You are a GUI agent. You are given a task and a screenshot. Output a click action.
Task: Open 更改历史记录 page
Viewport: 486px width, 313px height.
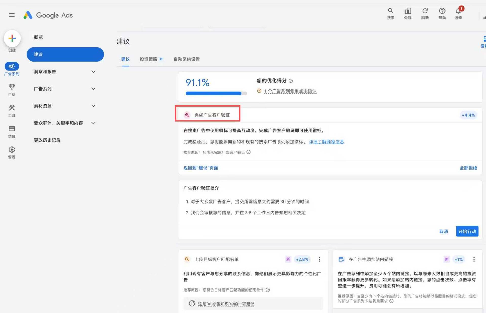click(x=47, y=140)
